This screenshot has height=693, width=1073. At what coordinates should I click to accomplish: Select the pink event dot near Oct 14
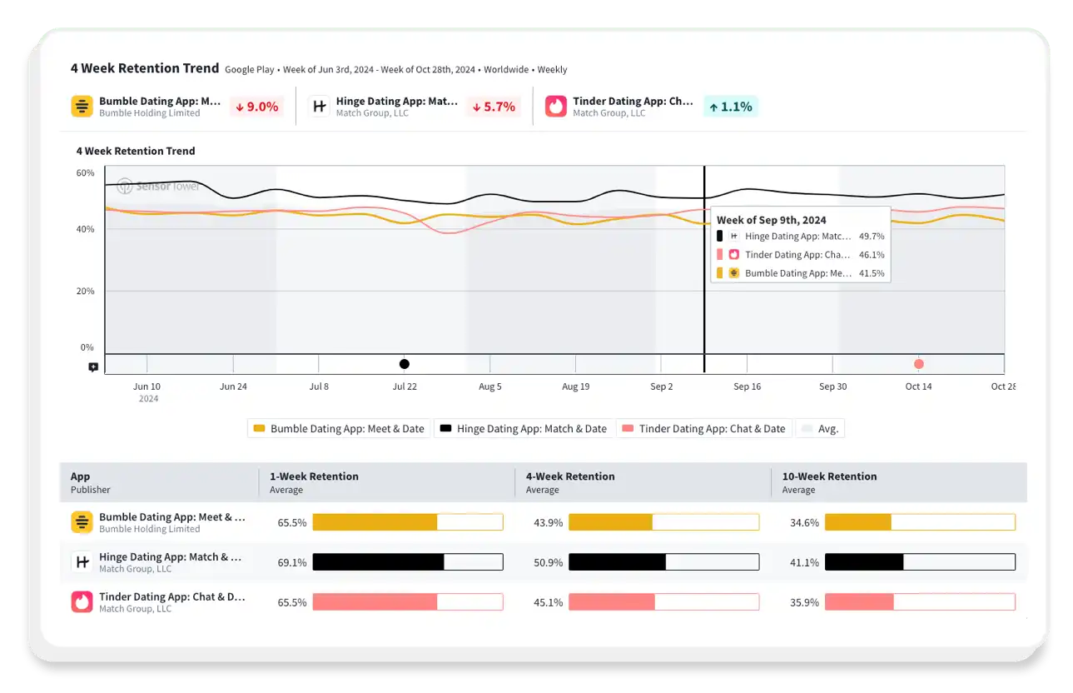918,364
